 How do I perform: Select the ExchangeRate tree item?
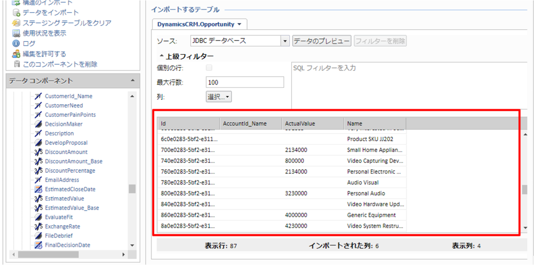pos(62,227)
